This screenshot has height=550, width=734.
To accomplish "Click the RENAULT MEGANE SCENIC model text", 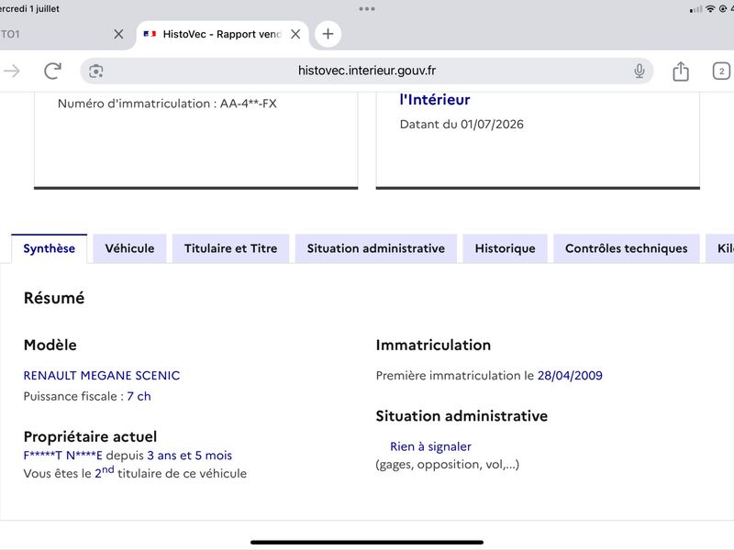I will [102, 376].
